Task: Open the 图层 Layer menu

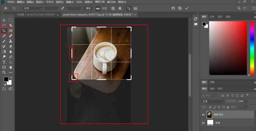Action: point(40,2)
